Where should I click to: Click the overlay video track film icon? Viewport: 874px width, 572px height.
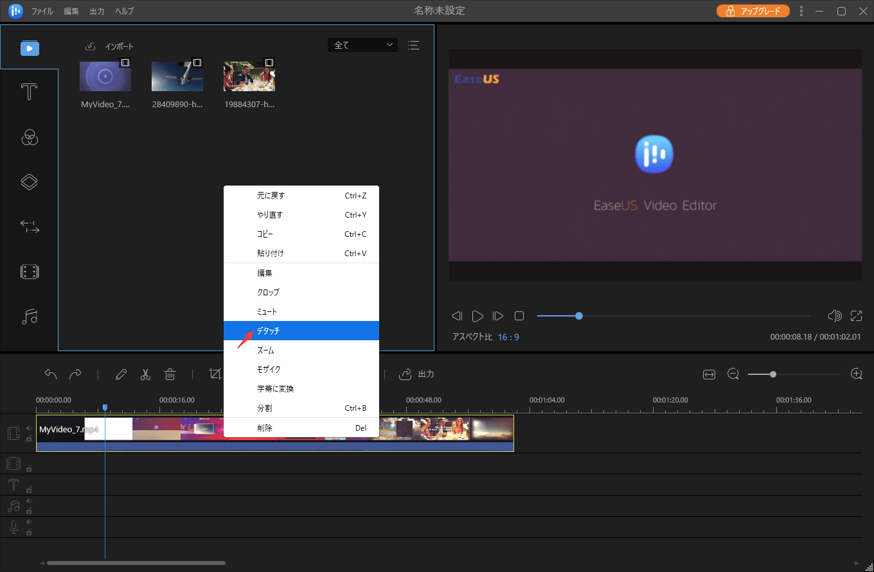pos(13,464)
